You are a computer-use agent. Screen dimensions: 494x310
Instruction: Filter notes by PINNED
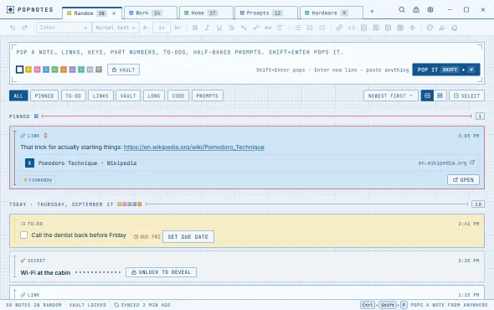[44, 96]
